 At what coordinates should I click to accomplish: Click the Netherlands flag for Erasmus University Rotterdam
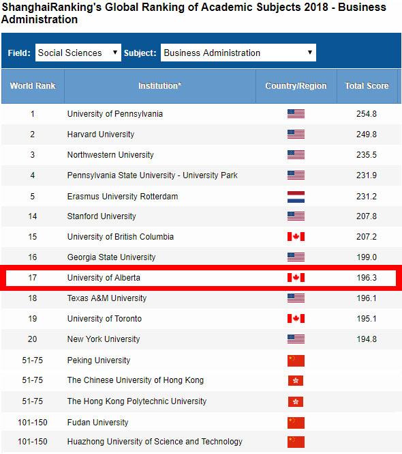click(x=296, y=197)
